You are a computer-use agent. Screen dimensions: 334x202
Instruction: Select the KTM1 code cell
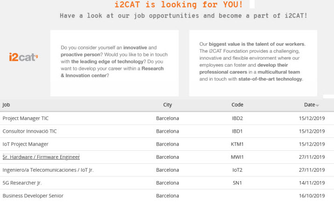click(x=237, y=144)
